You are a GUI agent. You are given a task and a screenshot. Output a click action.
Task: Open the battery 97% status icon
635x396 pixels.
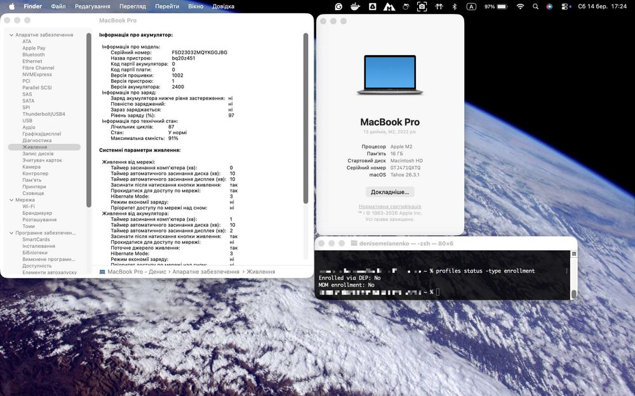coord(496,6)
